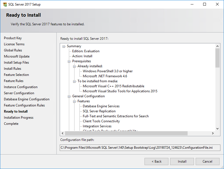This screenshot has height=169, width=224.
Task: Click the 'General Configuration' label
Action: [88, 96]
